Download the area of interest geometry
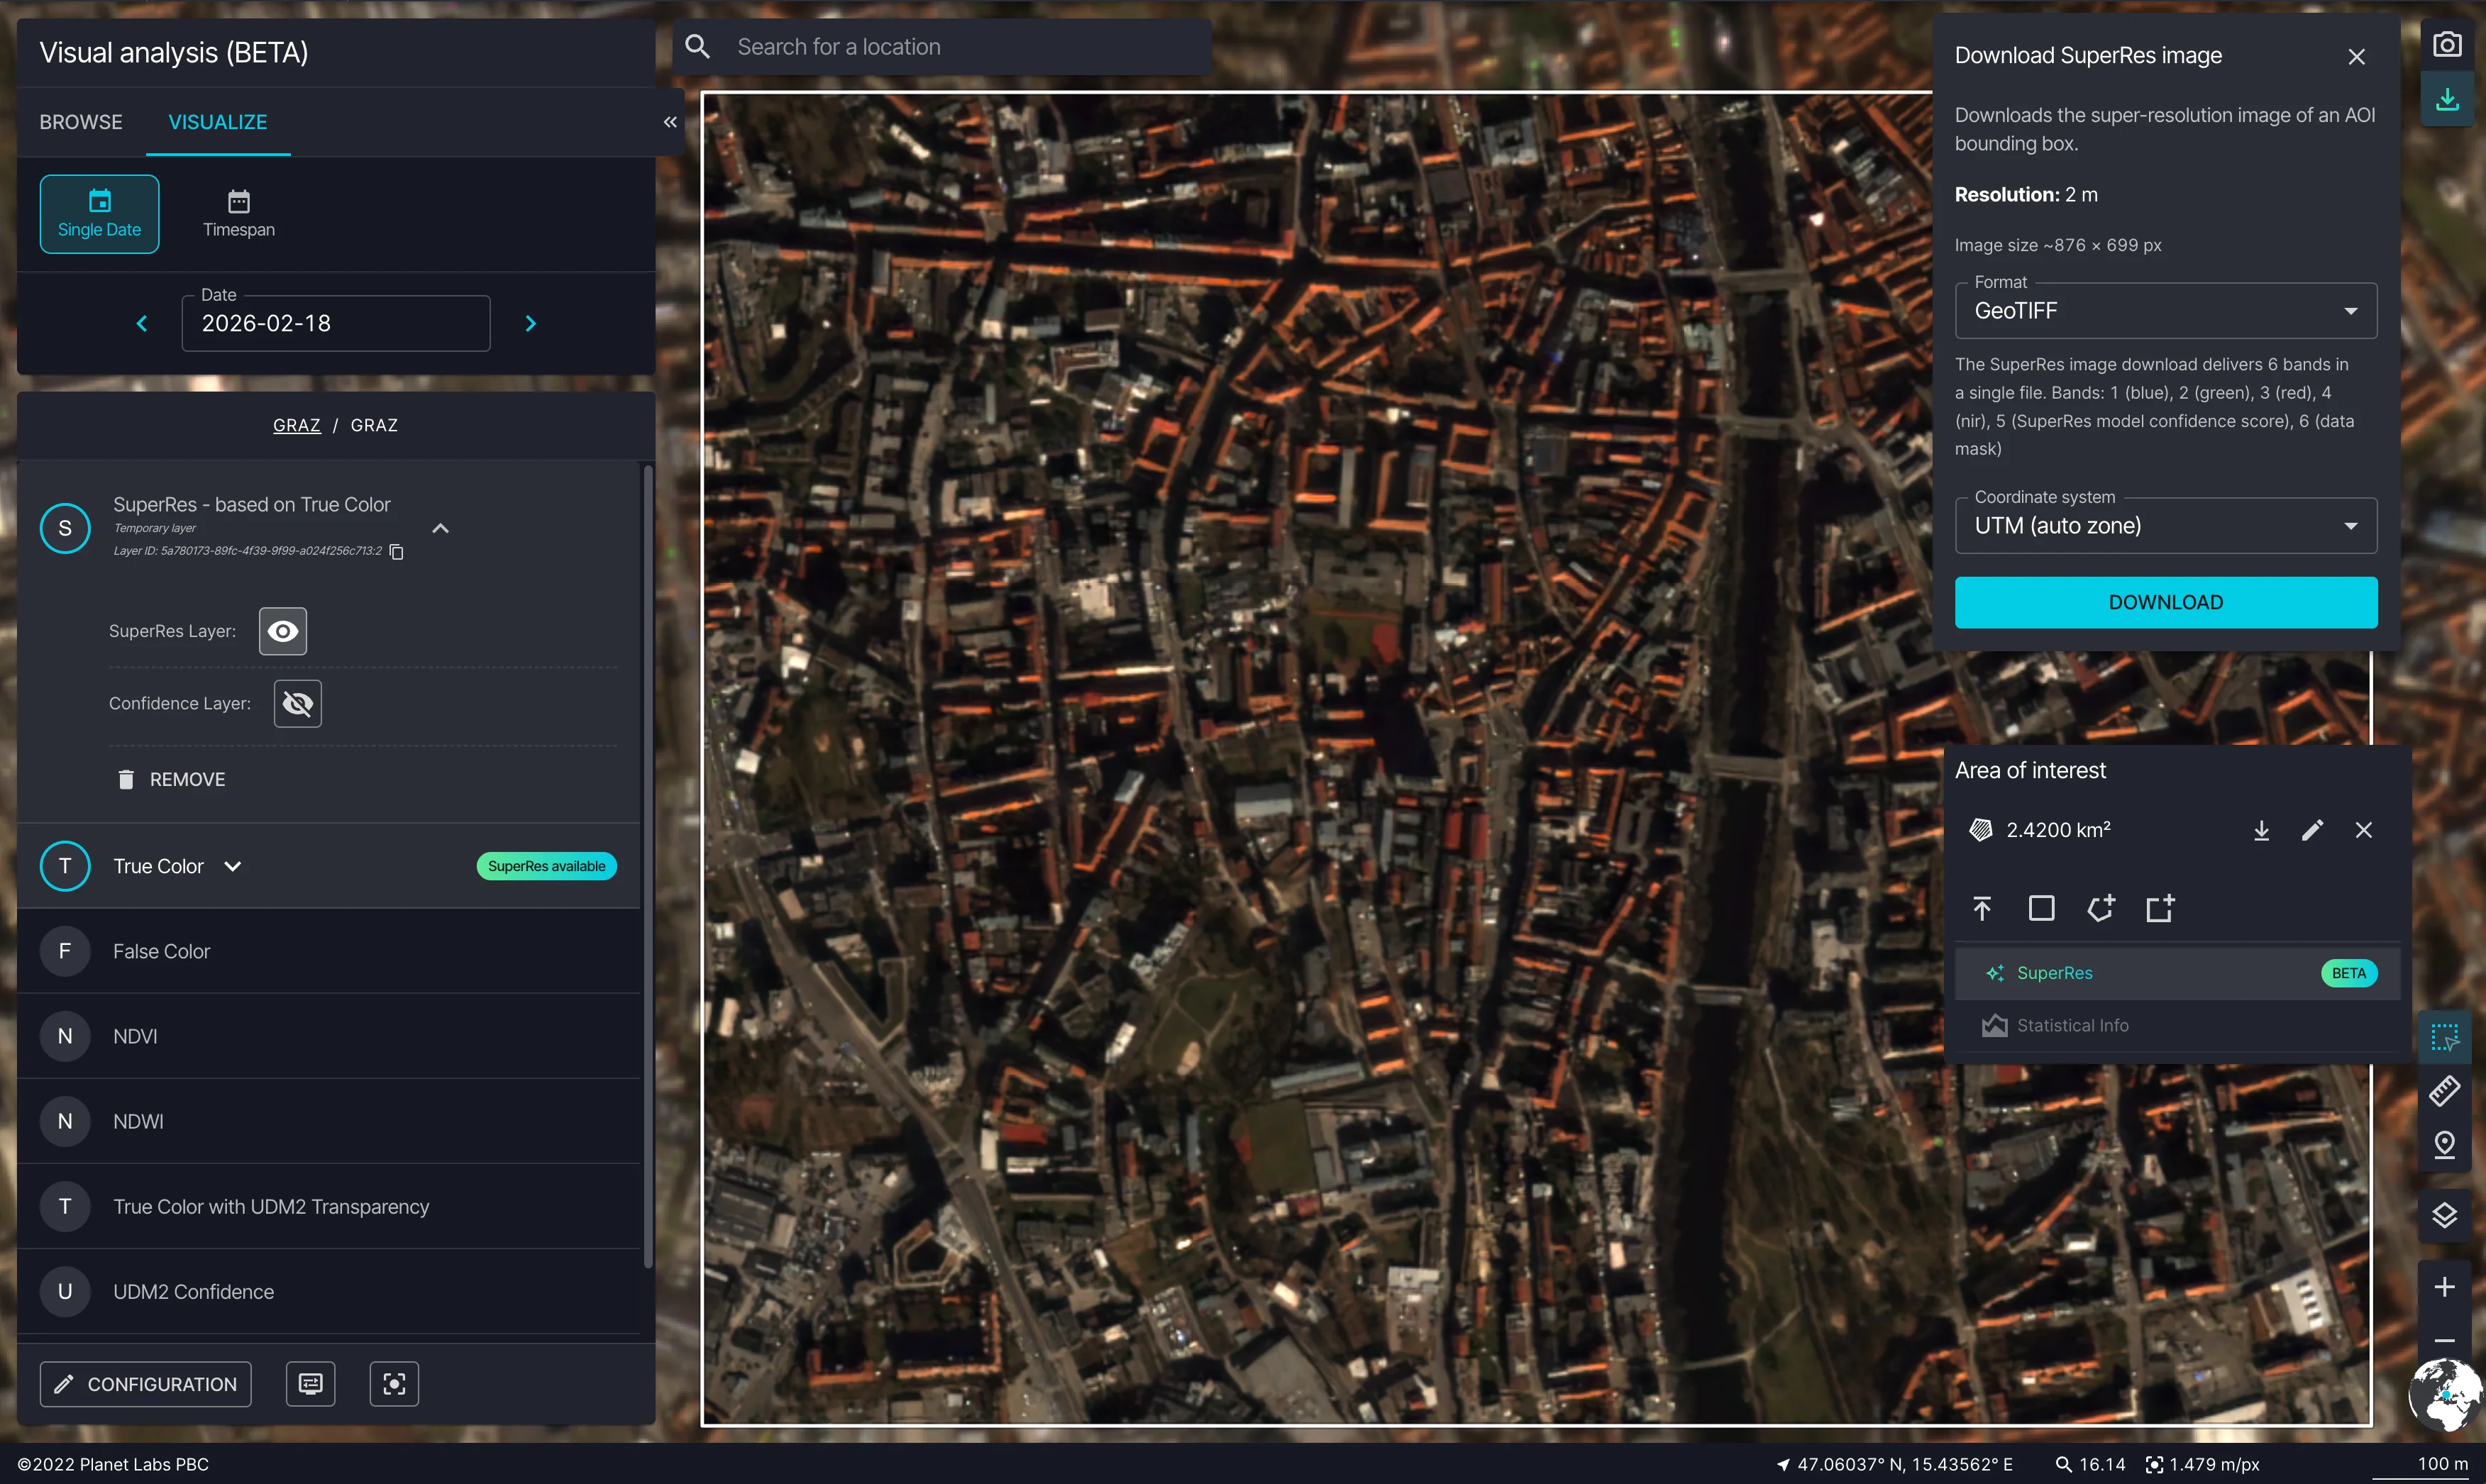Image resolution: width=2486 pixels, height=1484 pixels. (x=2261, y=830)
